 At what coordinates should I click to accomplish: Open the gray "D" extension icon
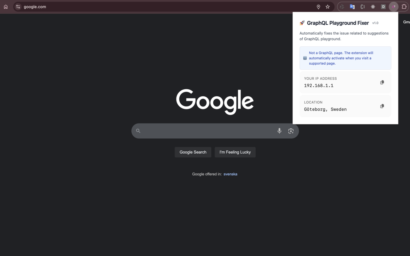383,7
